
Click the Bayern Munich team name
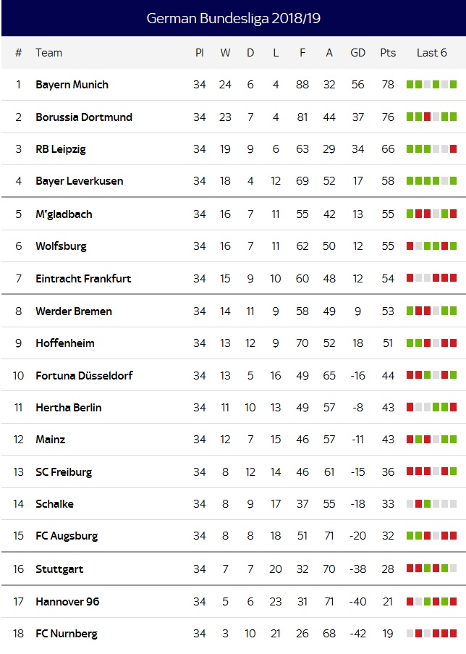(72, 85)
